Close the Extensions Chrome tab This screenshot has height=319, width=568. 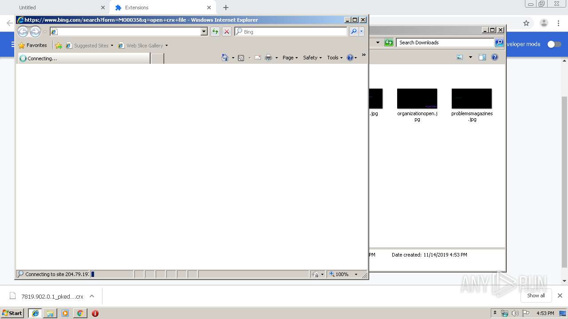(209, 8)
